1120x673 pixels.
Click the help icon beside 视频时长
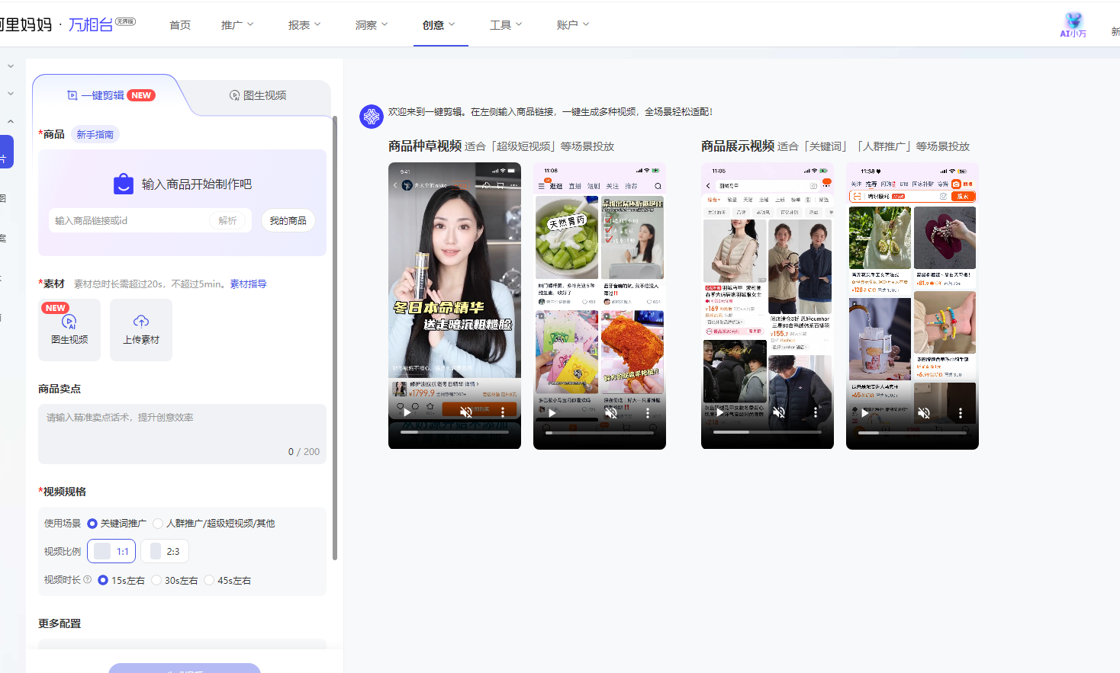(88, 580)
